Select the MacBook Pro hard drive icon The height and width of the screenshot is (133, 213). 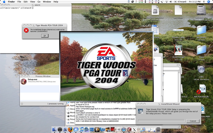pos(201,10)
